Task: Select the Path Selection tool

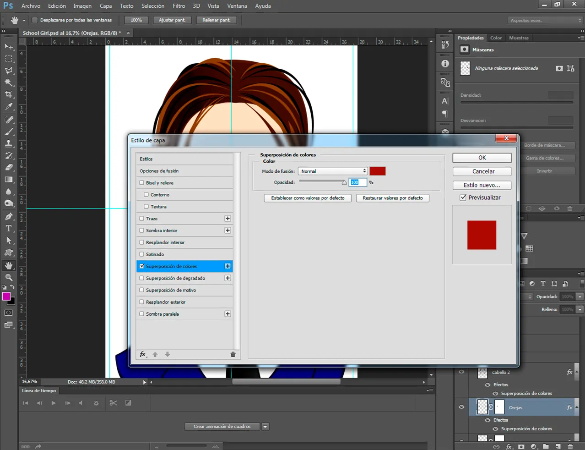Action: click(x=9, y=240)
